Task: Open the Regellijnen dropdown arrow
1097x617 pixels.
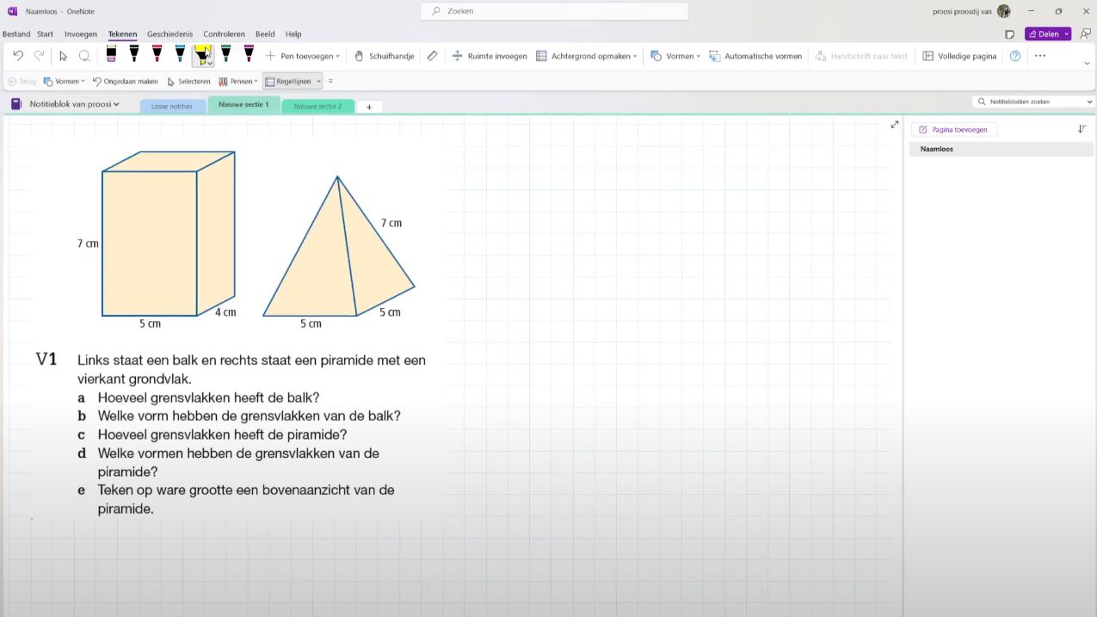Action: point(318,82)
